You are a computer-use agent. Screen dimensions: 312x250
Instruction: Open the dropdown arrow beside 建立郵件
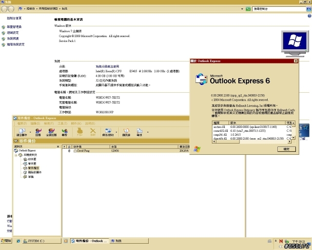(30, 132)
